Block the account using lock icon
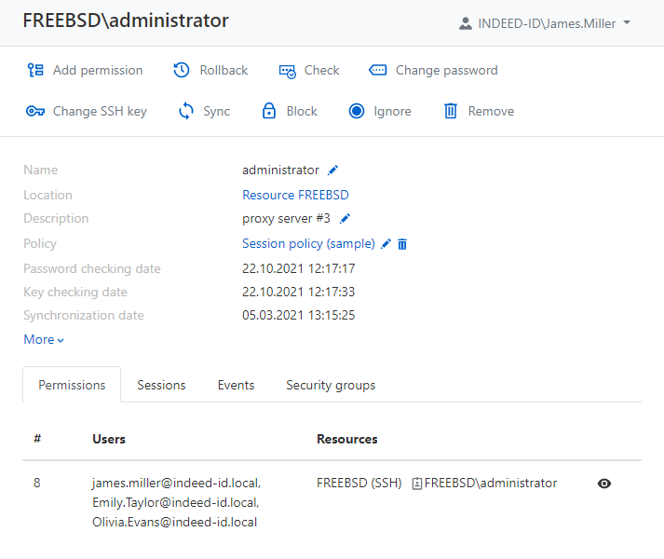The image size is (664, 559). coord(269,111)
